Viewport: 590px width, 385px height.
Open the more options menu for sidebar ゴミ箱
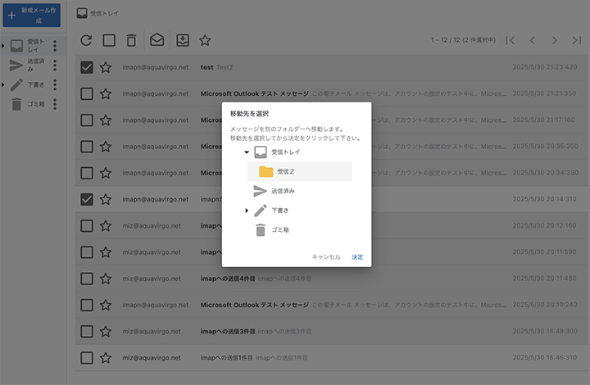tap(55, 104)
